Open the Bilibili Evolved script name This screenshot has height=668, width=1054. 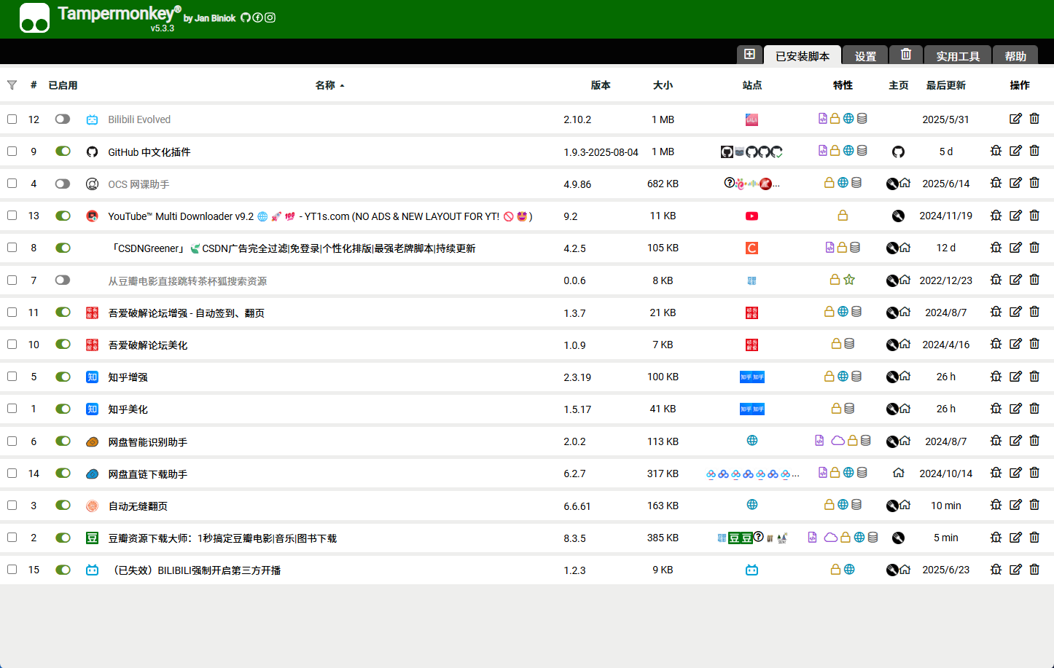point(139,119)
